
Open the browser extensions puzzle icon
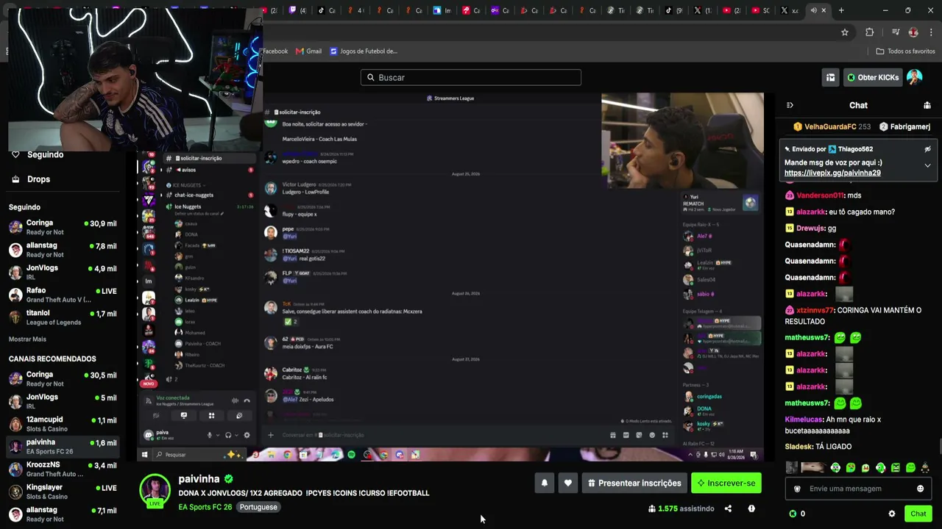coord(870,32)
